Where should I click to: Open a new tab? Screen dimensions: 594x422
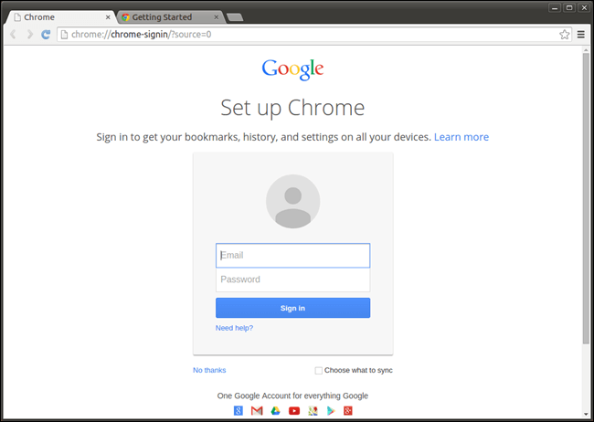(x=235, y=17)
